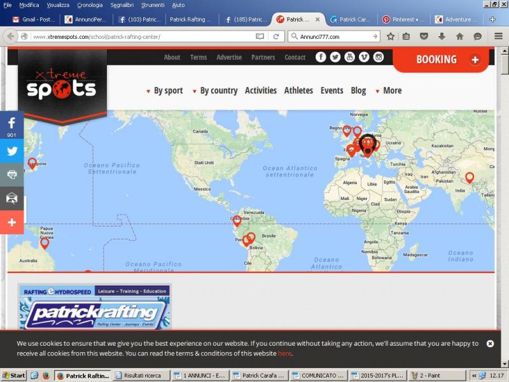The image size is (509, 382).
Task: Open the Instagram icon in site header
Action: pos(379,57)
